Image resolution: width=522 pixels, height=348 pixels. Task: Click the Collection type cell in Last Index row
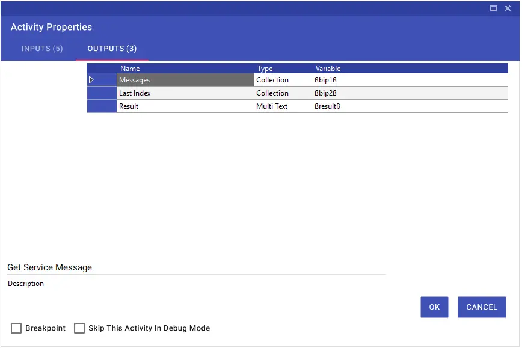pos(283,93)
